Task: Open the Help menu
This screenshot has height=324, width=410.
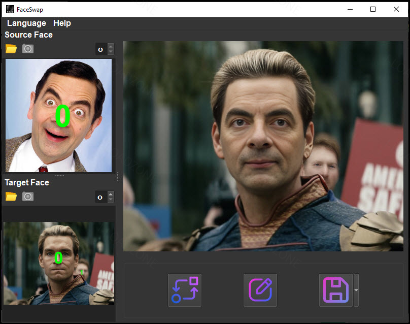Action: pos(62,23)
